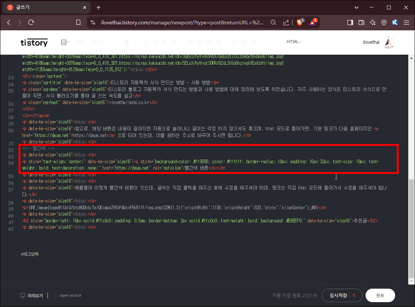Image resolution: width=415 pixels, height=307 pixels.
Task: Click the div class og-text line
Action: pos(45,76)
